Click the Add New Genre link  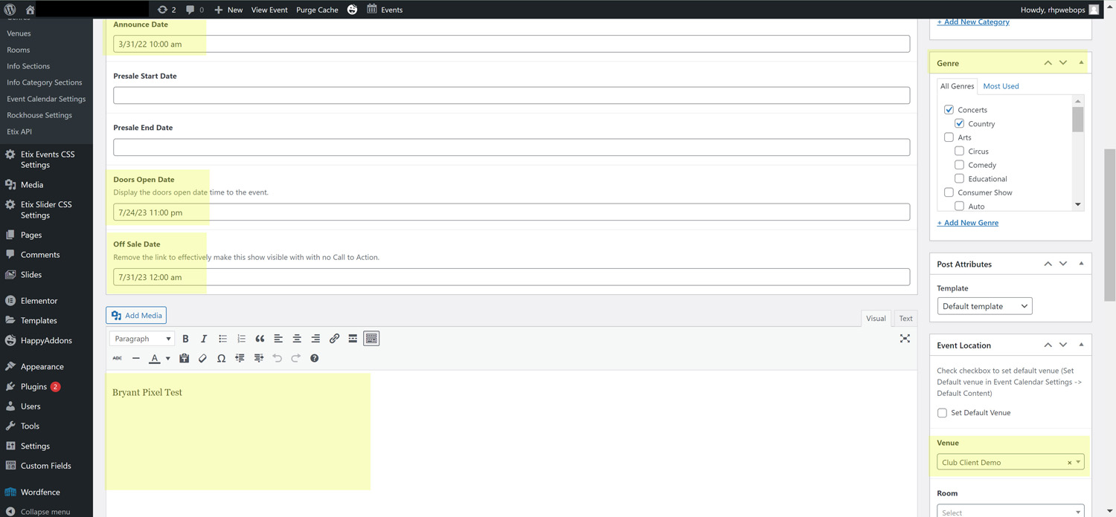[x=967, y=223]
